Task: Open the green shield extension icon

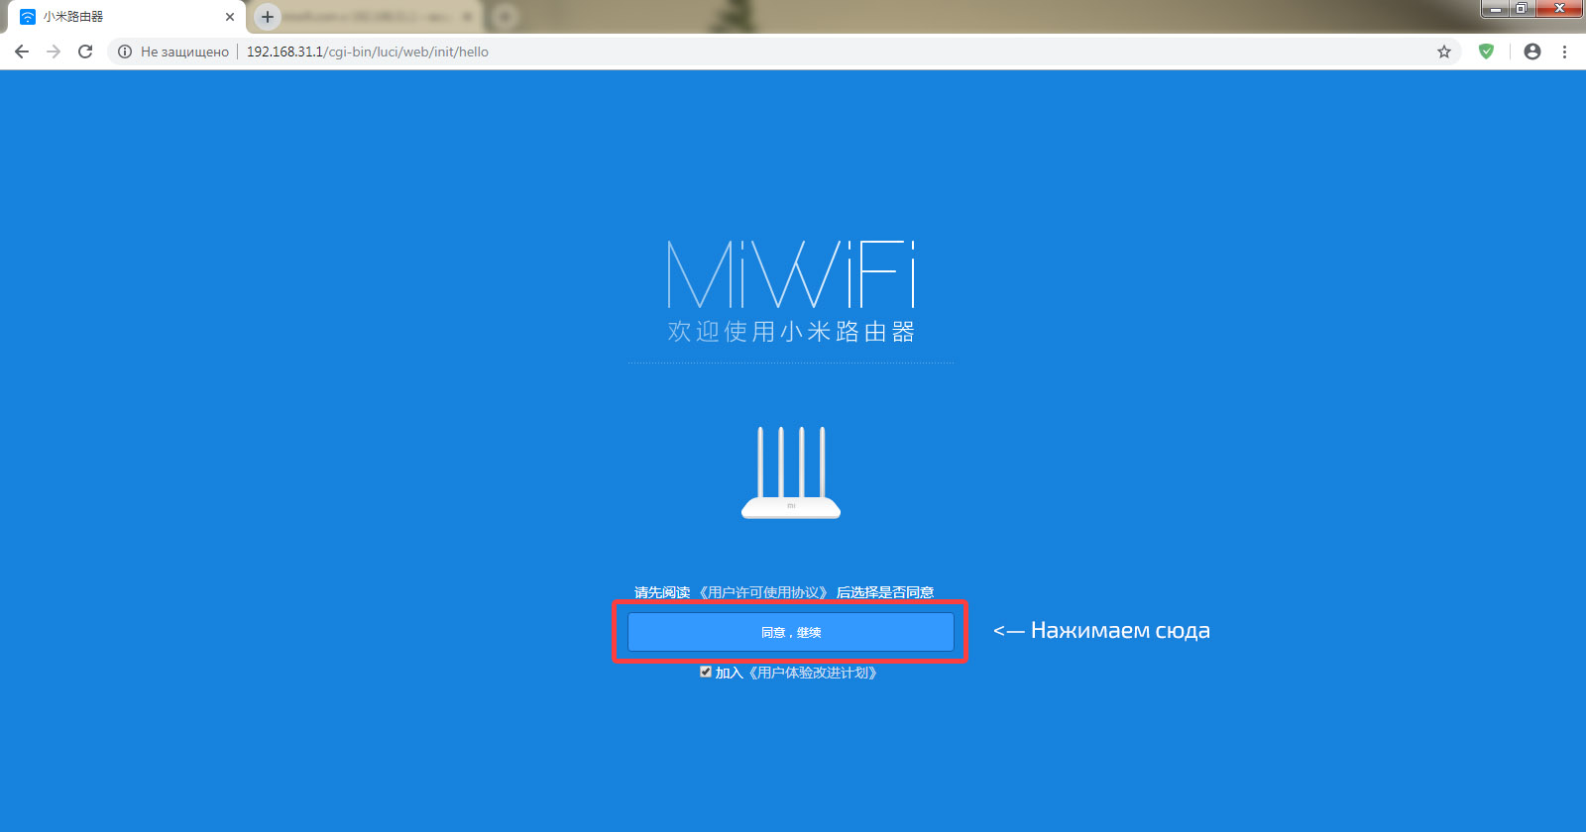Action: click(x=1486, y=52)
